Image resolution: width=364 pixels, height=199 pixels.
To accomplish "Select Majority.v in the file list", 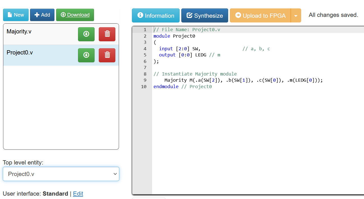I will [x=19, y=31].
